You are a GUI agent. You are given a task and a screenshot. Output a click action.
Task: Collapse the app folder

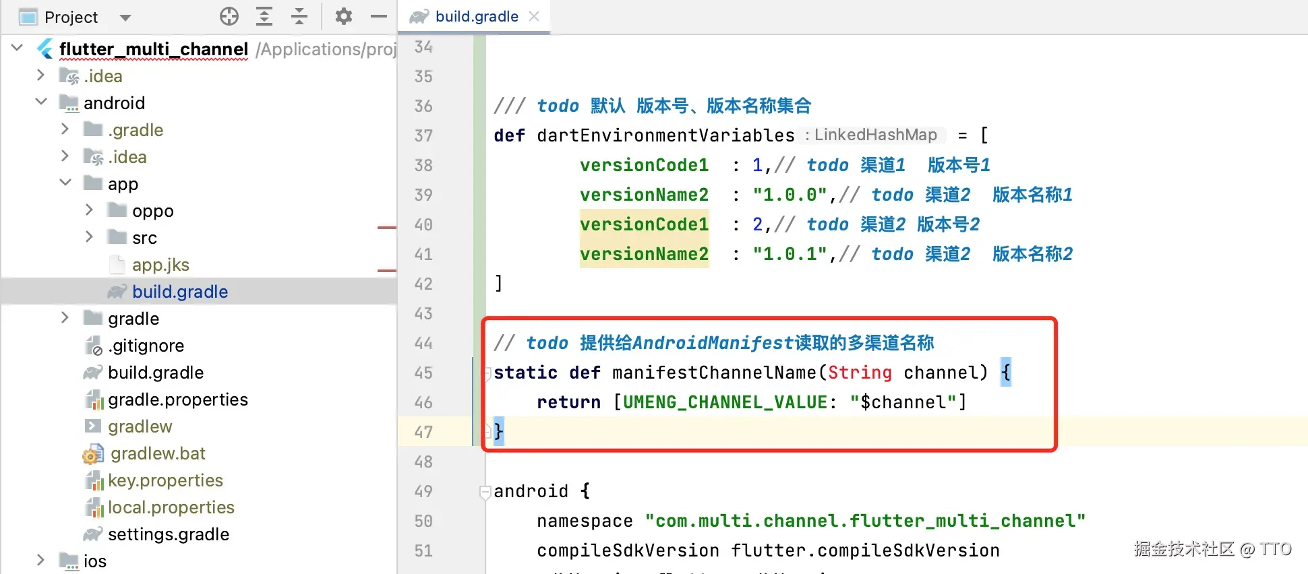(x=65, y=183)
